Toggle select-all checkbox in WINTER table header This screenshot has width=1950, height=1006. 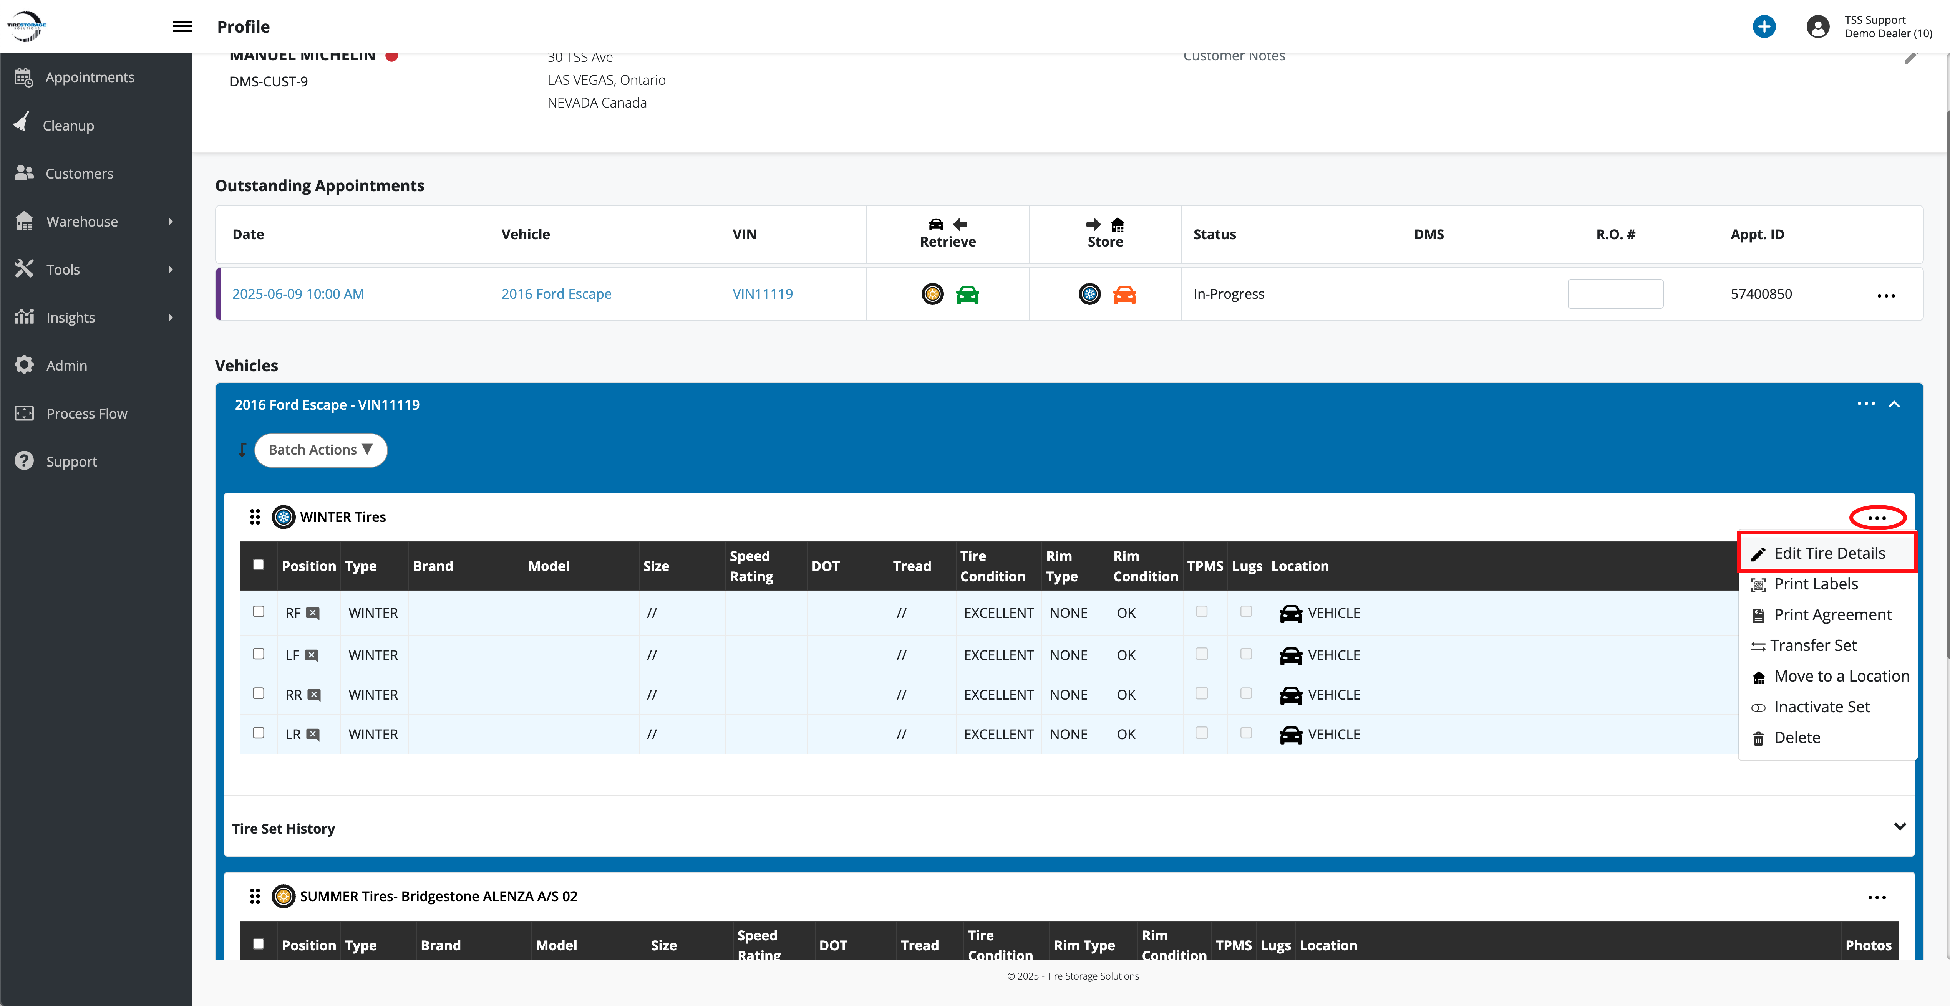pyautogui.click(x=258, y=564)
